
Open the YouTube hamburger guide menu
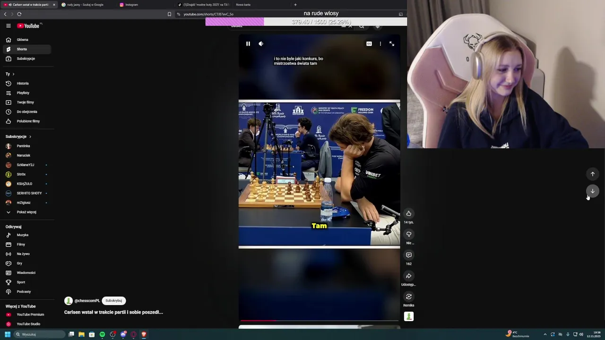tap(8, 26)
